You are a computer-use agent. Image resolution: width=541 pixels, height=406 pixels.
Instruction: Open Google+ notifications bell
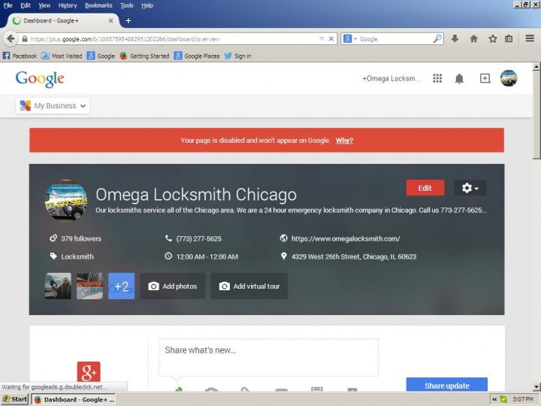459,79
